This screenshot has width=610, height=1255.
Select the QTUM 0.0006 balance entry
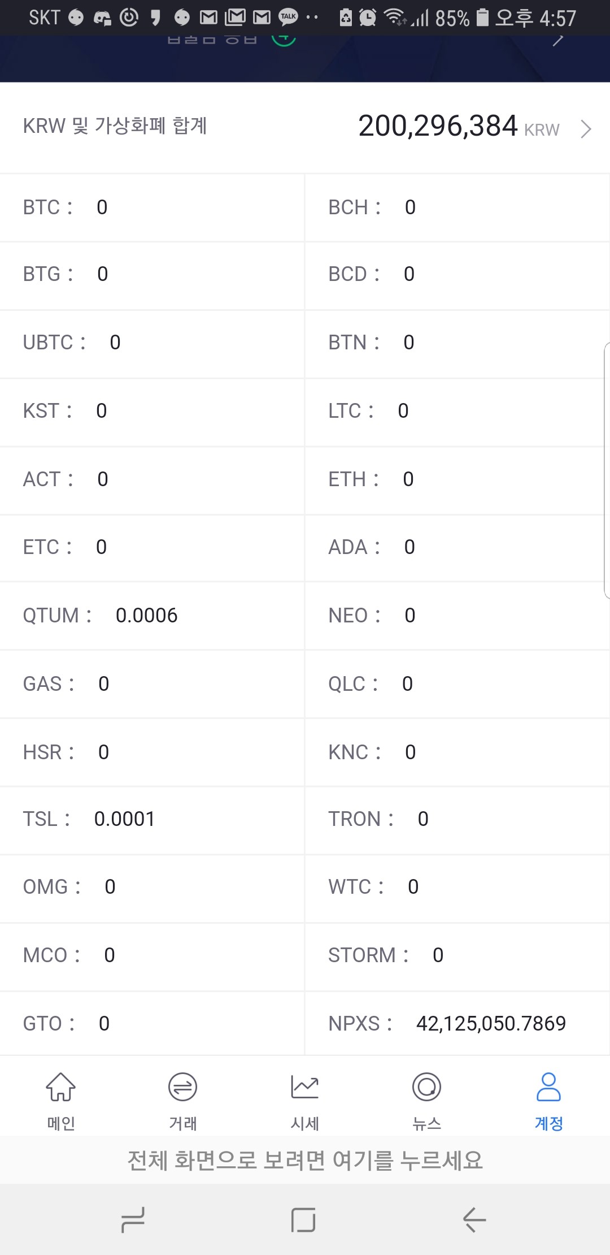pos(152,616)
